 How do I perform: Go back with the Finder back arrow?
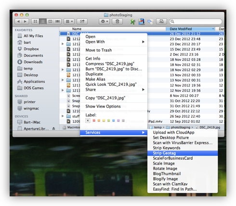click(x=18, y=21)
